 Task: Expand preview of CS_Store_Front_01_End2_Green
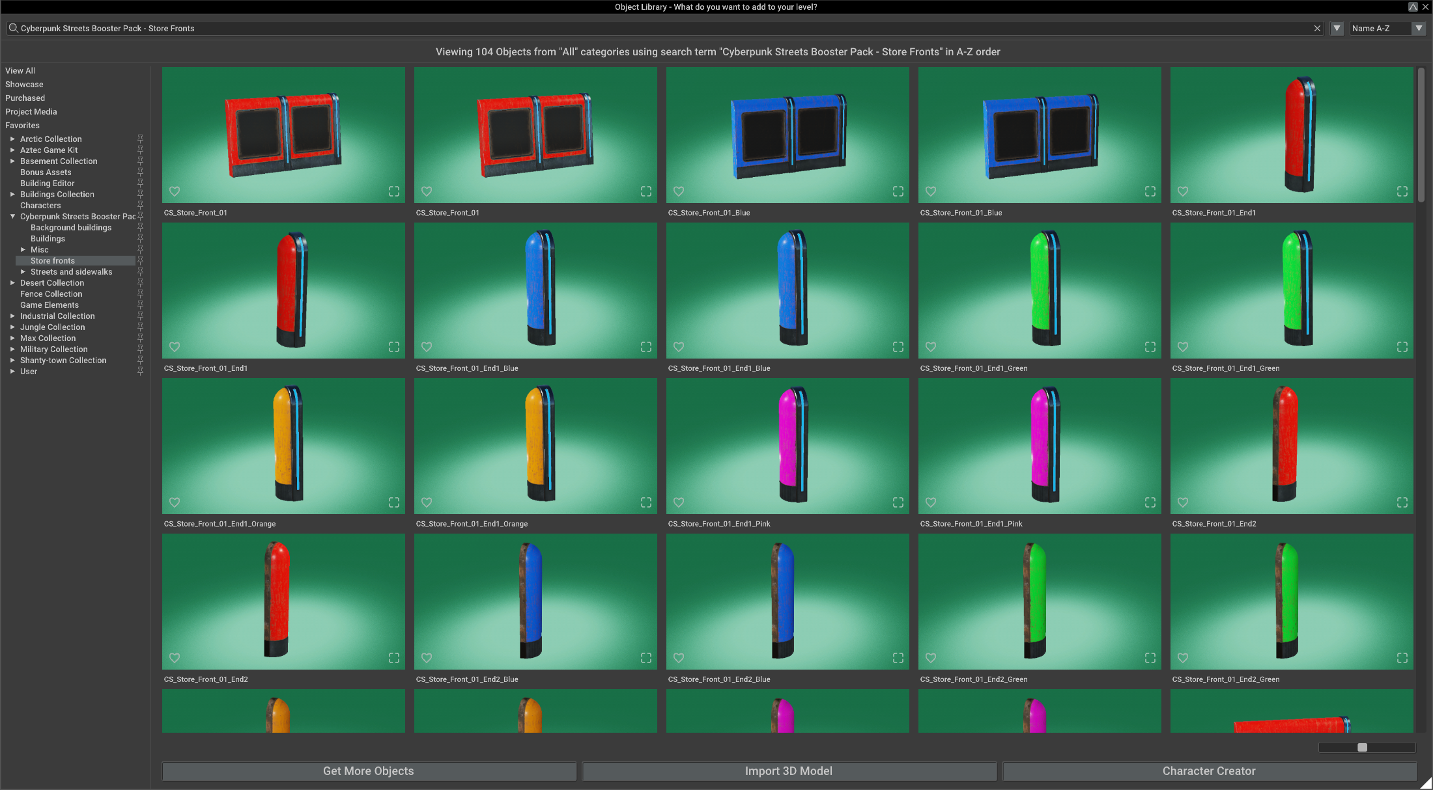[1150, 658]
